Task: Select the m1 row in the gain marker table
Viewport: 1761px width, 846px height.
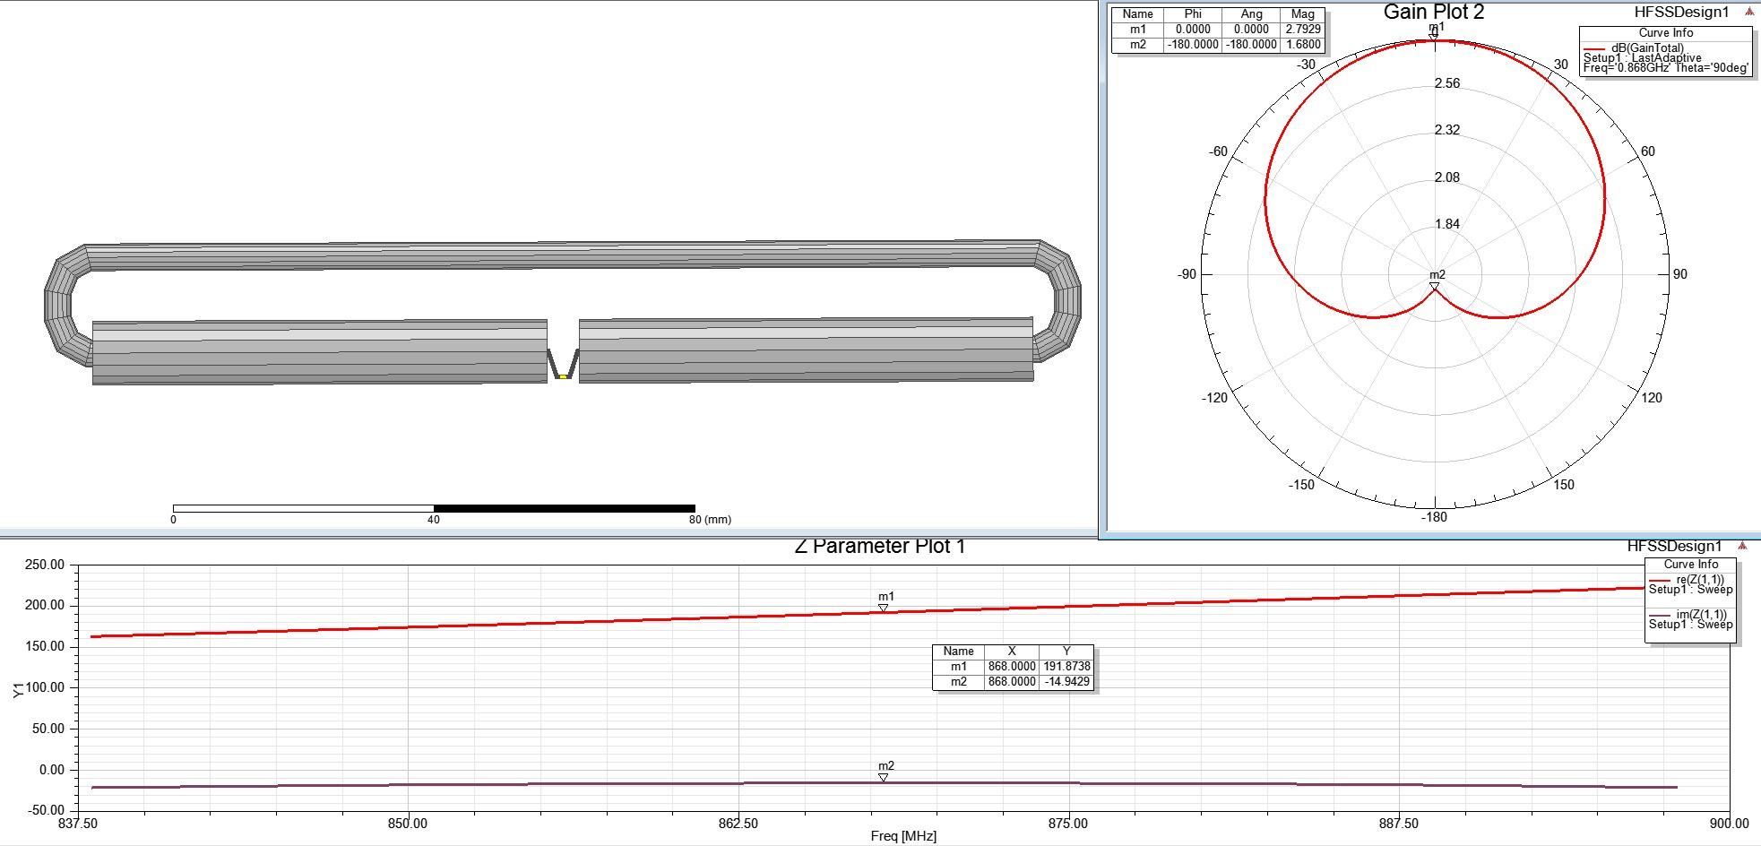Action: [1218, 30]
